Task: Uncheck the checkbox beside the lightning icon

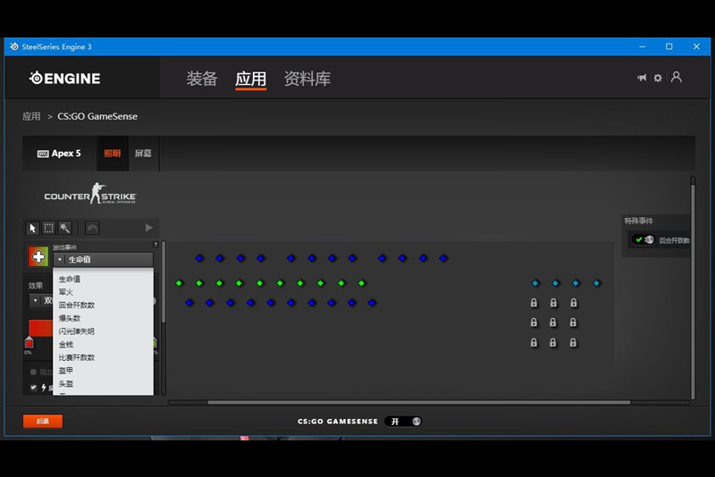Action: coord(33,388)
